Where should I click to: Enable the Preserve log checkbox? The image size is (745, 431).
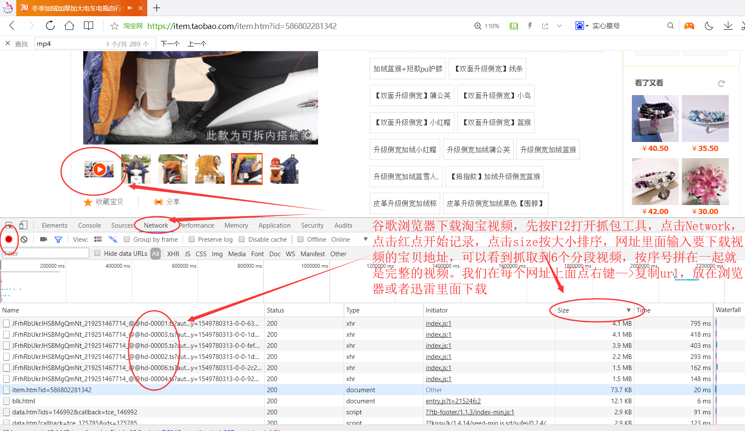[192, 240]
